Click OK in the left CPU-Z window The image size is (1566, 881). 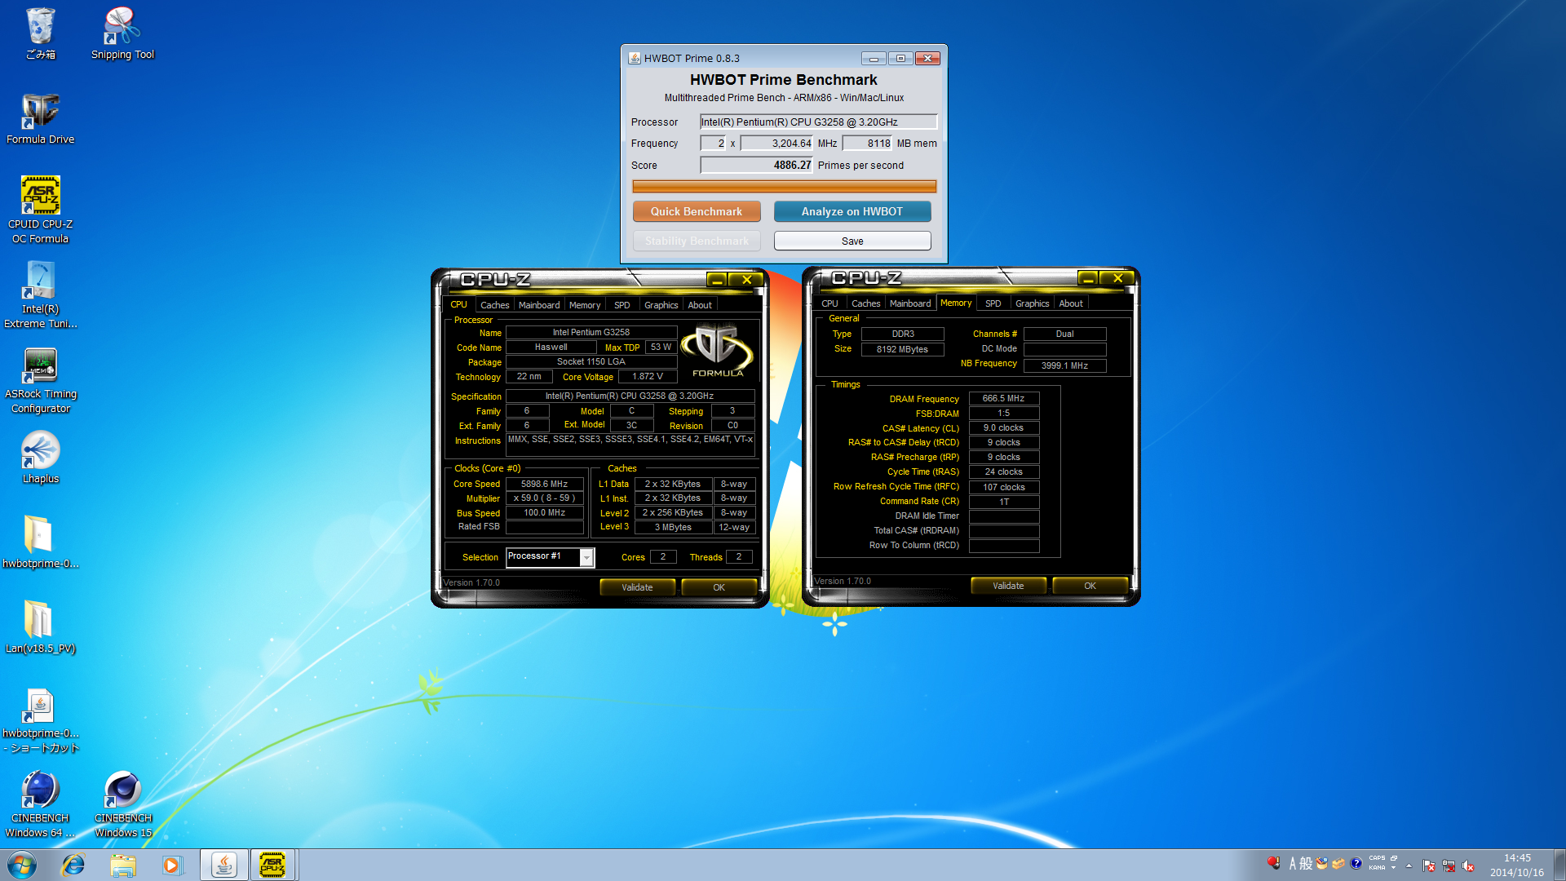coord(719,587)
